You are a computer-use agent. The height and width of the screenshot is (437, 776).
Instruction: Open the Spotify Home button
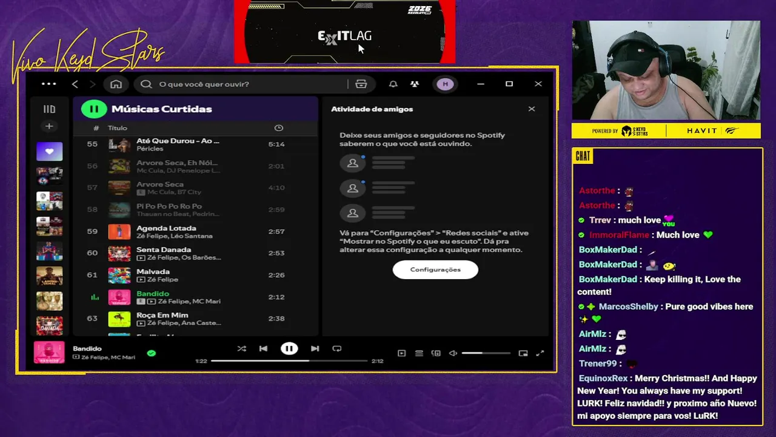pyautogui.click(x=116, y=84)
